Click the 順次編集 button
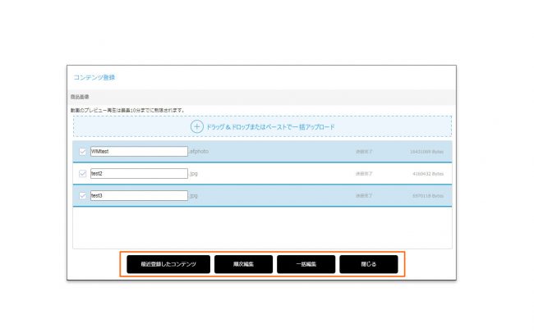 (x=243, y=264)
